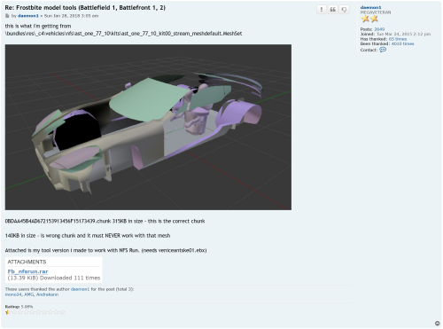Click the 'Downloaded 111 times' text
The height and width of the screenshot is (329, 443).
[x=70, y=278]
